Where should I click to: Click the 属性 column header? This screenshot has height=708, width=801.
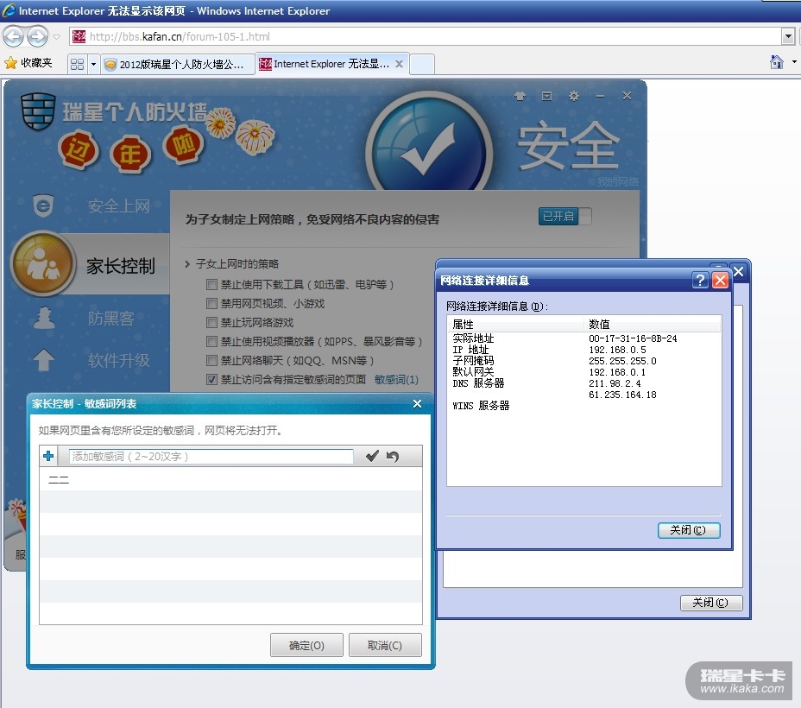[x=515, y=324]
